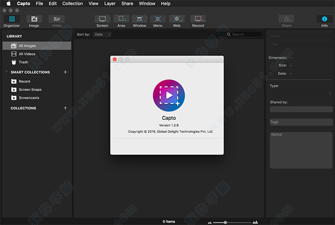Open the Help menu
The height and width of the screenshot is (225, 335).
(166, 3)
